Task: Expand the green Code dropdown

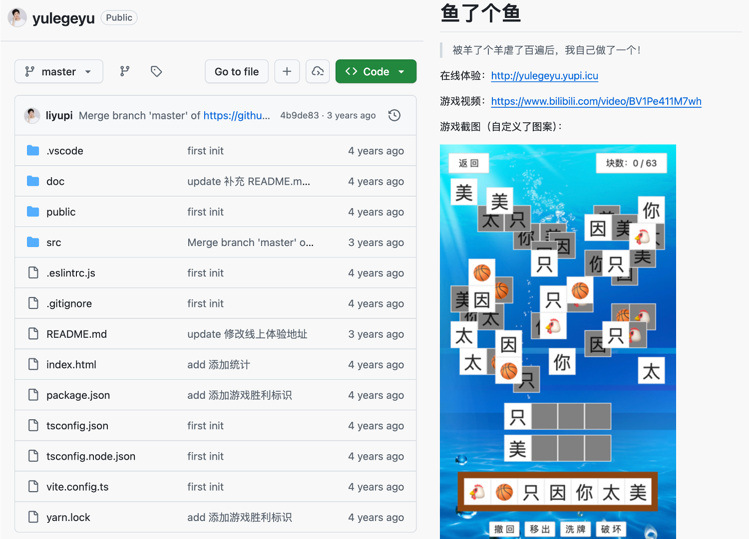Action: (x=375, y=71)
